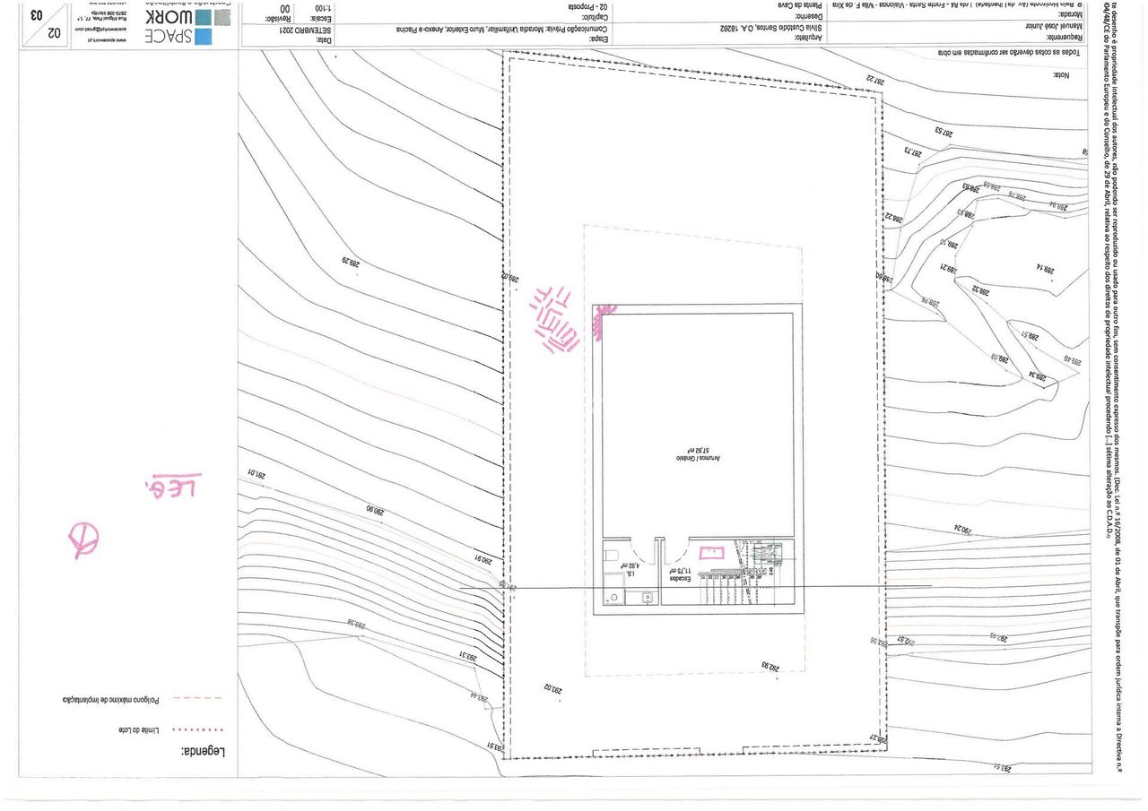
Task: Click the 'Requerente:' field label
Action: point(1064,37)
